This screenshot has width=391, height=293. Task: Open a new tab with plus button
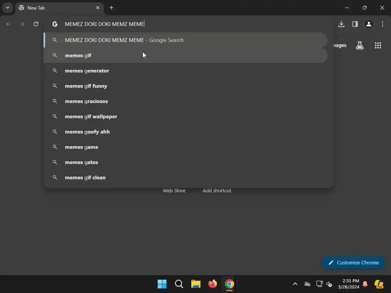(111, 8)
